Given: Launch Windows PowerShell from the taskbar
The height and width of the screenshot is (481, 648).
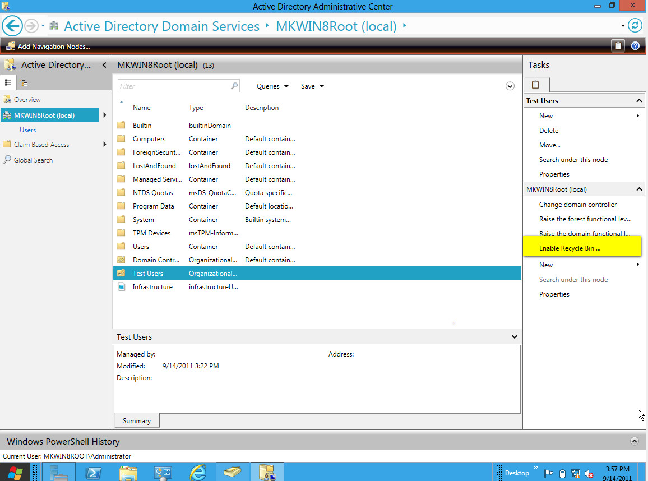Looking at the screenshot, I should point(93,471).
